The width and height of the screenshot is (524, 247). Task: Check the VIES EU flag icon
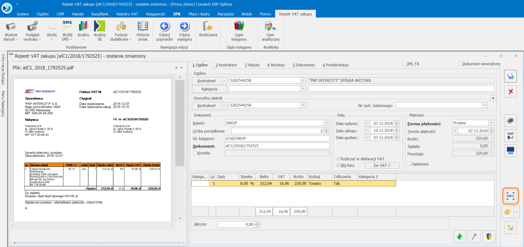(x=511, y=150)
